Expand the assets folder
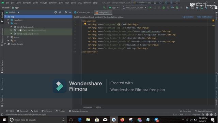Image resolution: width=218 pixels, height=123 pixels. tap(8, 37)
